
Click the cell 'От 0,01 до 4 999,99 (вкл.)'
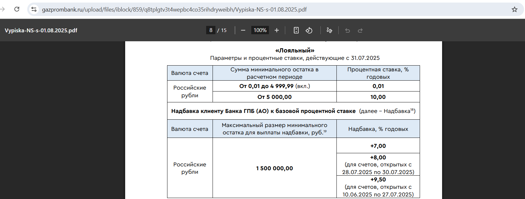pyautogui.click(x=275, y=86)
